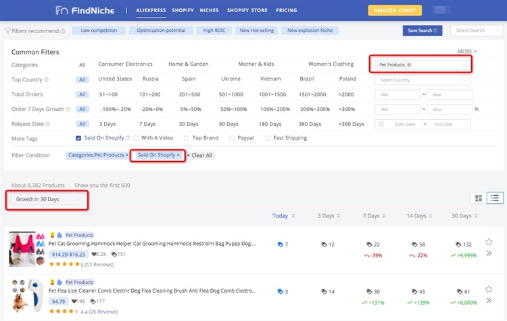Favorite the Cat Grooming Hammock product

[489, 242]
